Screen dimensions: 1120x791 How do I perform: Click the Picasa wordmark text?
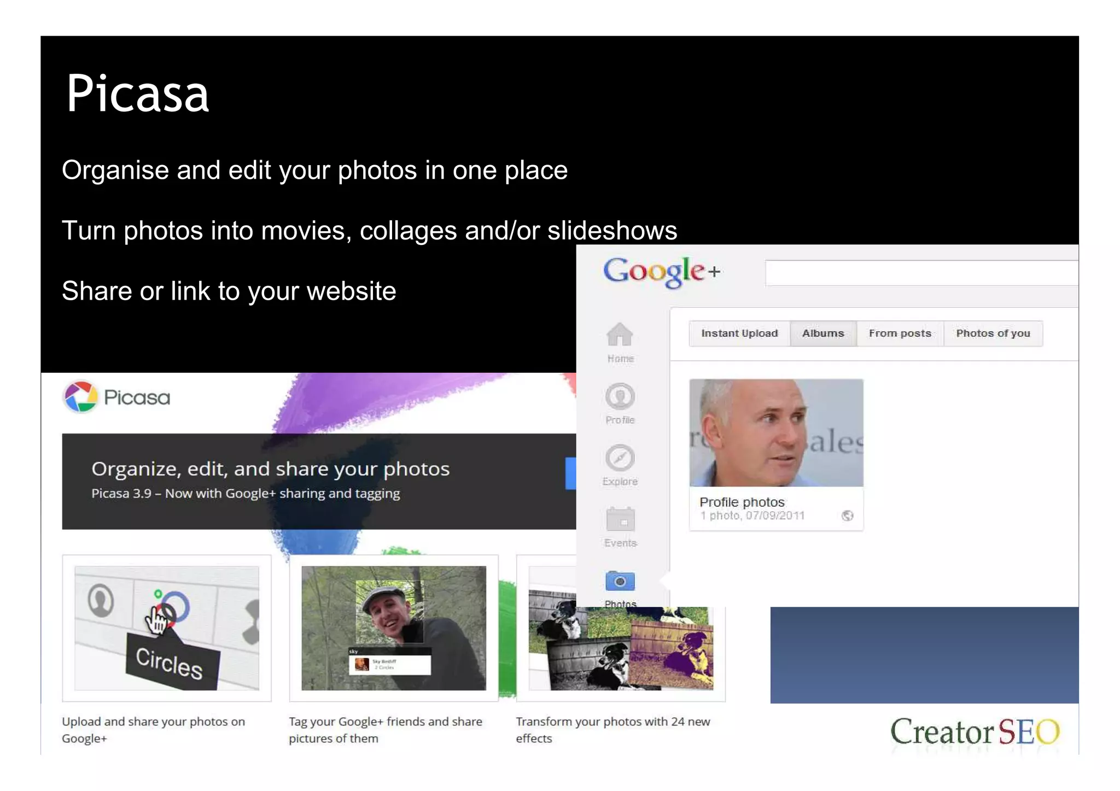pyautogui.click(x=137, y=397)
